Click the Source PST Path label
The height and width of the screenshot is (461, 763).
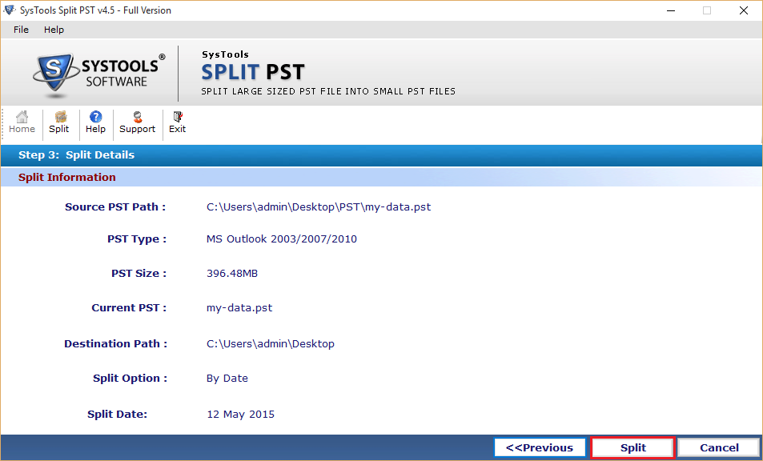115,207
